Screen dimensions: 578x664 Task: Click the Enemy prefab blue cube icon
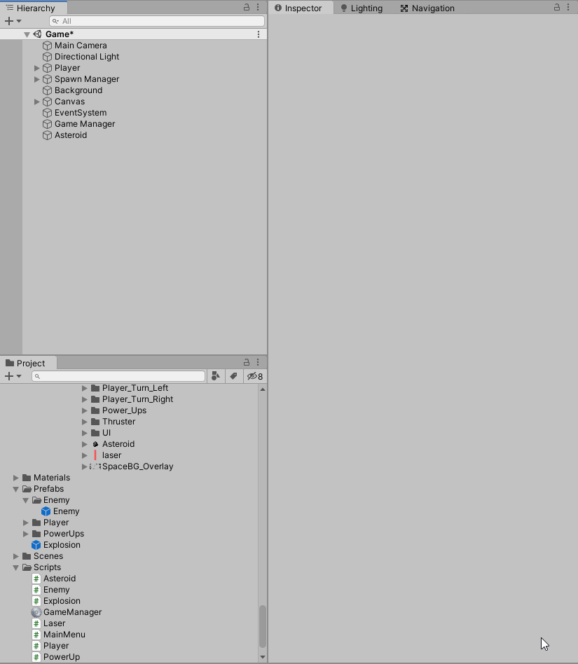click(x=46, y=511)
